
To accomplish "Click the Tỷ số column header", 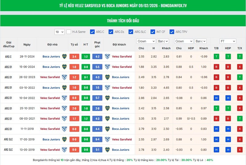I will pyautogui.click(x=74, y=44).
